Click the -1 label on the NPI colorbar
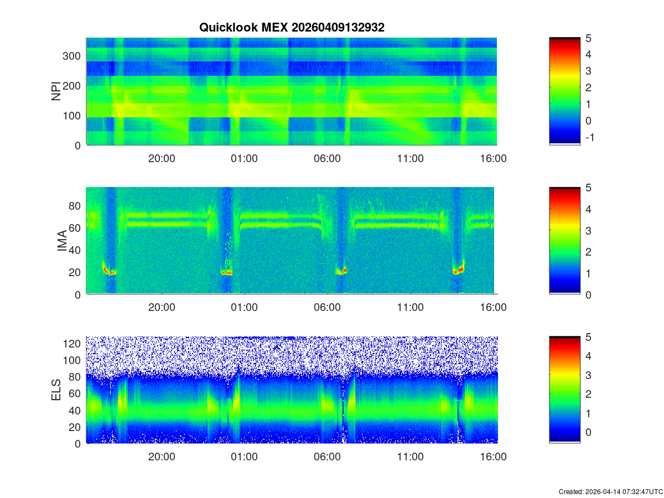The image size is (664, 498). [x=589, y=137]
